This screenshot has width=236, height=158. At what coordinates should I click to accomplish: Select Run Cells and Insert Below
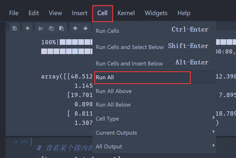tap(154, 63)
